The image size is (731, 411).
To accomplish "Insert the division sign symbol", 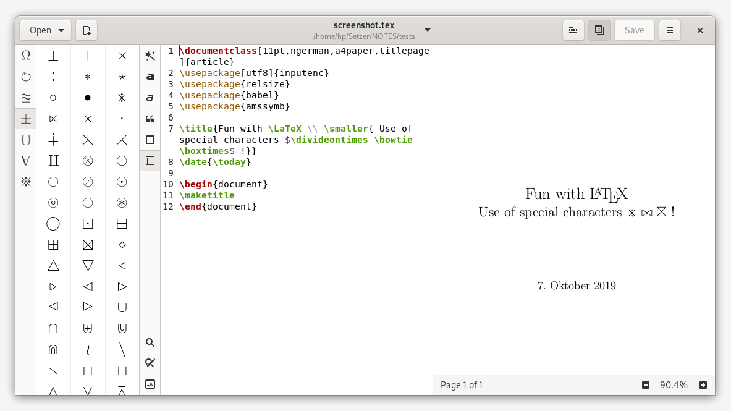I will click(53, 77).
